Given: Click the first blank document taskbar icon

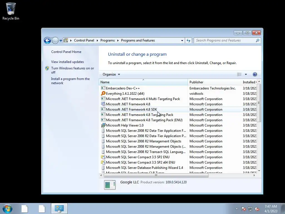Looking at the screenshot, I should coord(24,209).
